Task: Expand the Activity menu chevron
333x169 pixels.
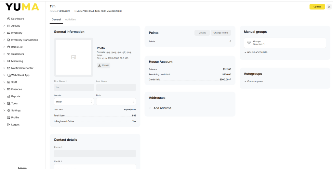Action: [x=4, y=26]
